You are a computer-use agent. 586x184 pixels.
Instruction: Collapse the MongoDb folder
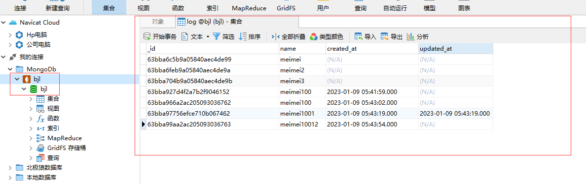pos(10,69)
